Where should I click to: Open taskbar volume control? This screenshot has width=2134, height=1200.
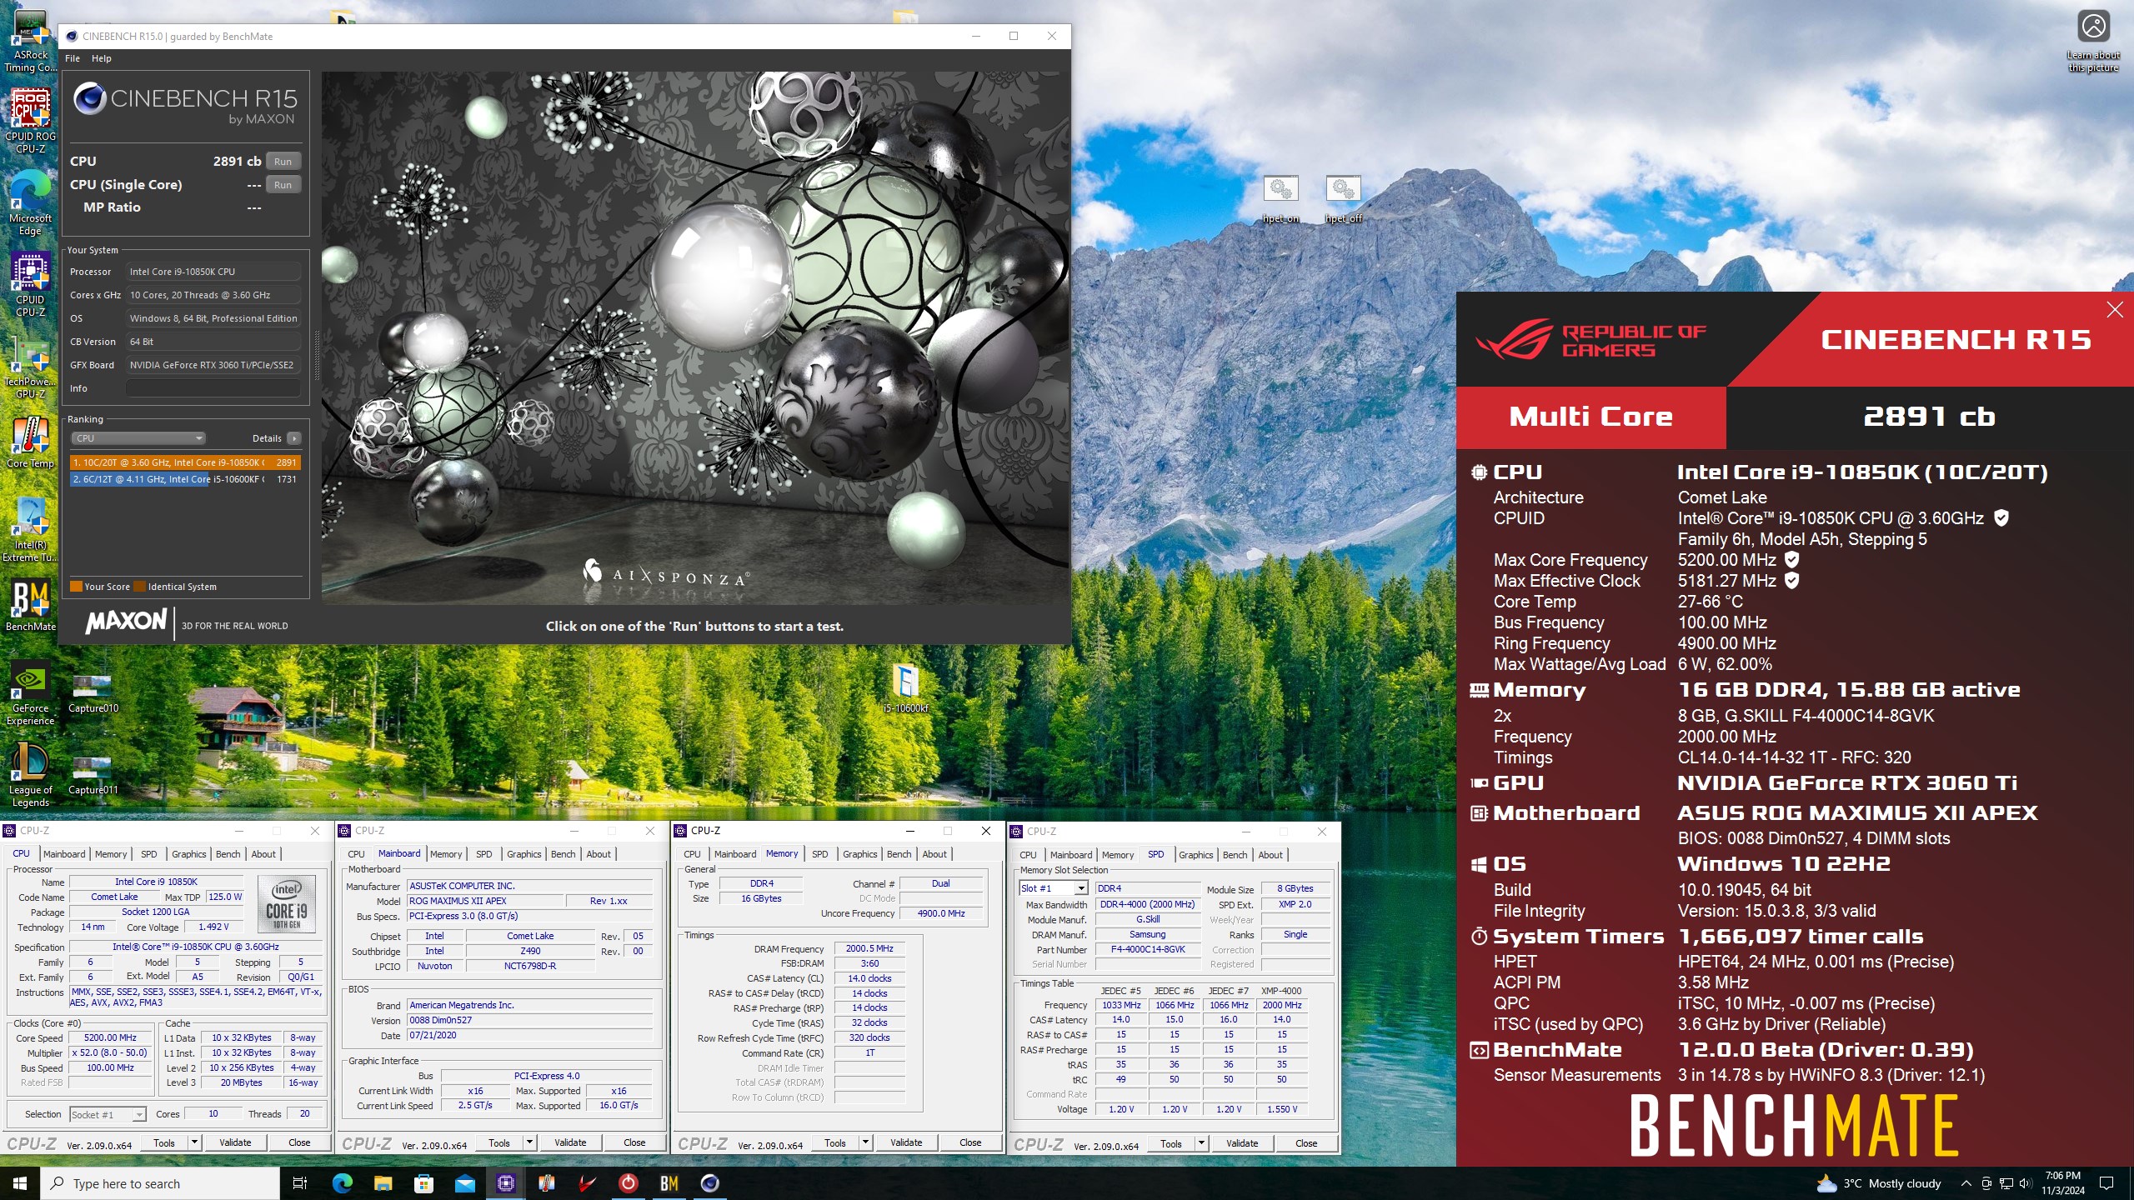click(x=2025, y=1183)
